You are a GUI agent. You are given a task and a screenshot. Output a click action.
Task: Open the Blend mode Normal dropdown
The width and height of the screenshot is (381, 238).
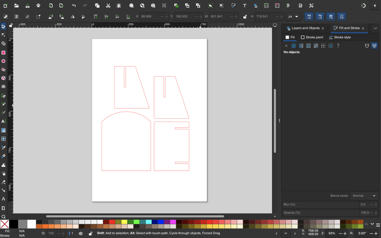[364, 196]
